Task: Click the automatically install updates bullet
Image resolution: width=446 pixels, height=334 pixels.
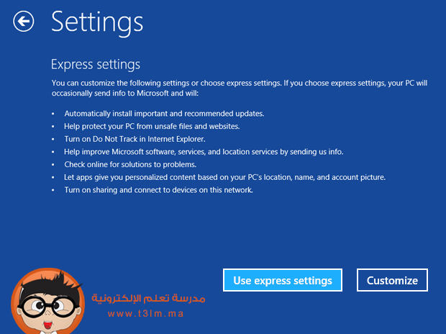Action: [x=164, y=114]
